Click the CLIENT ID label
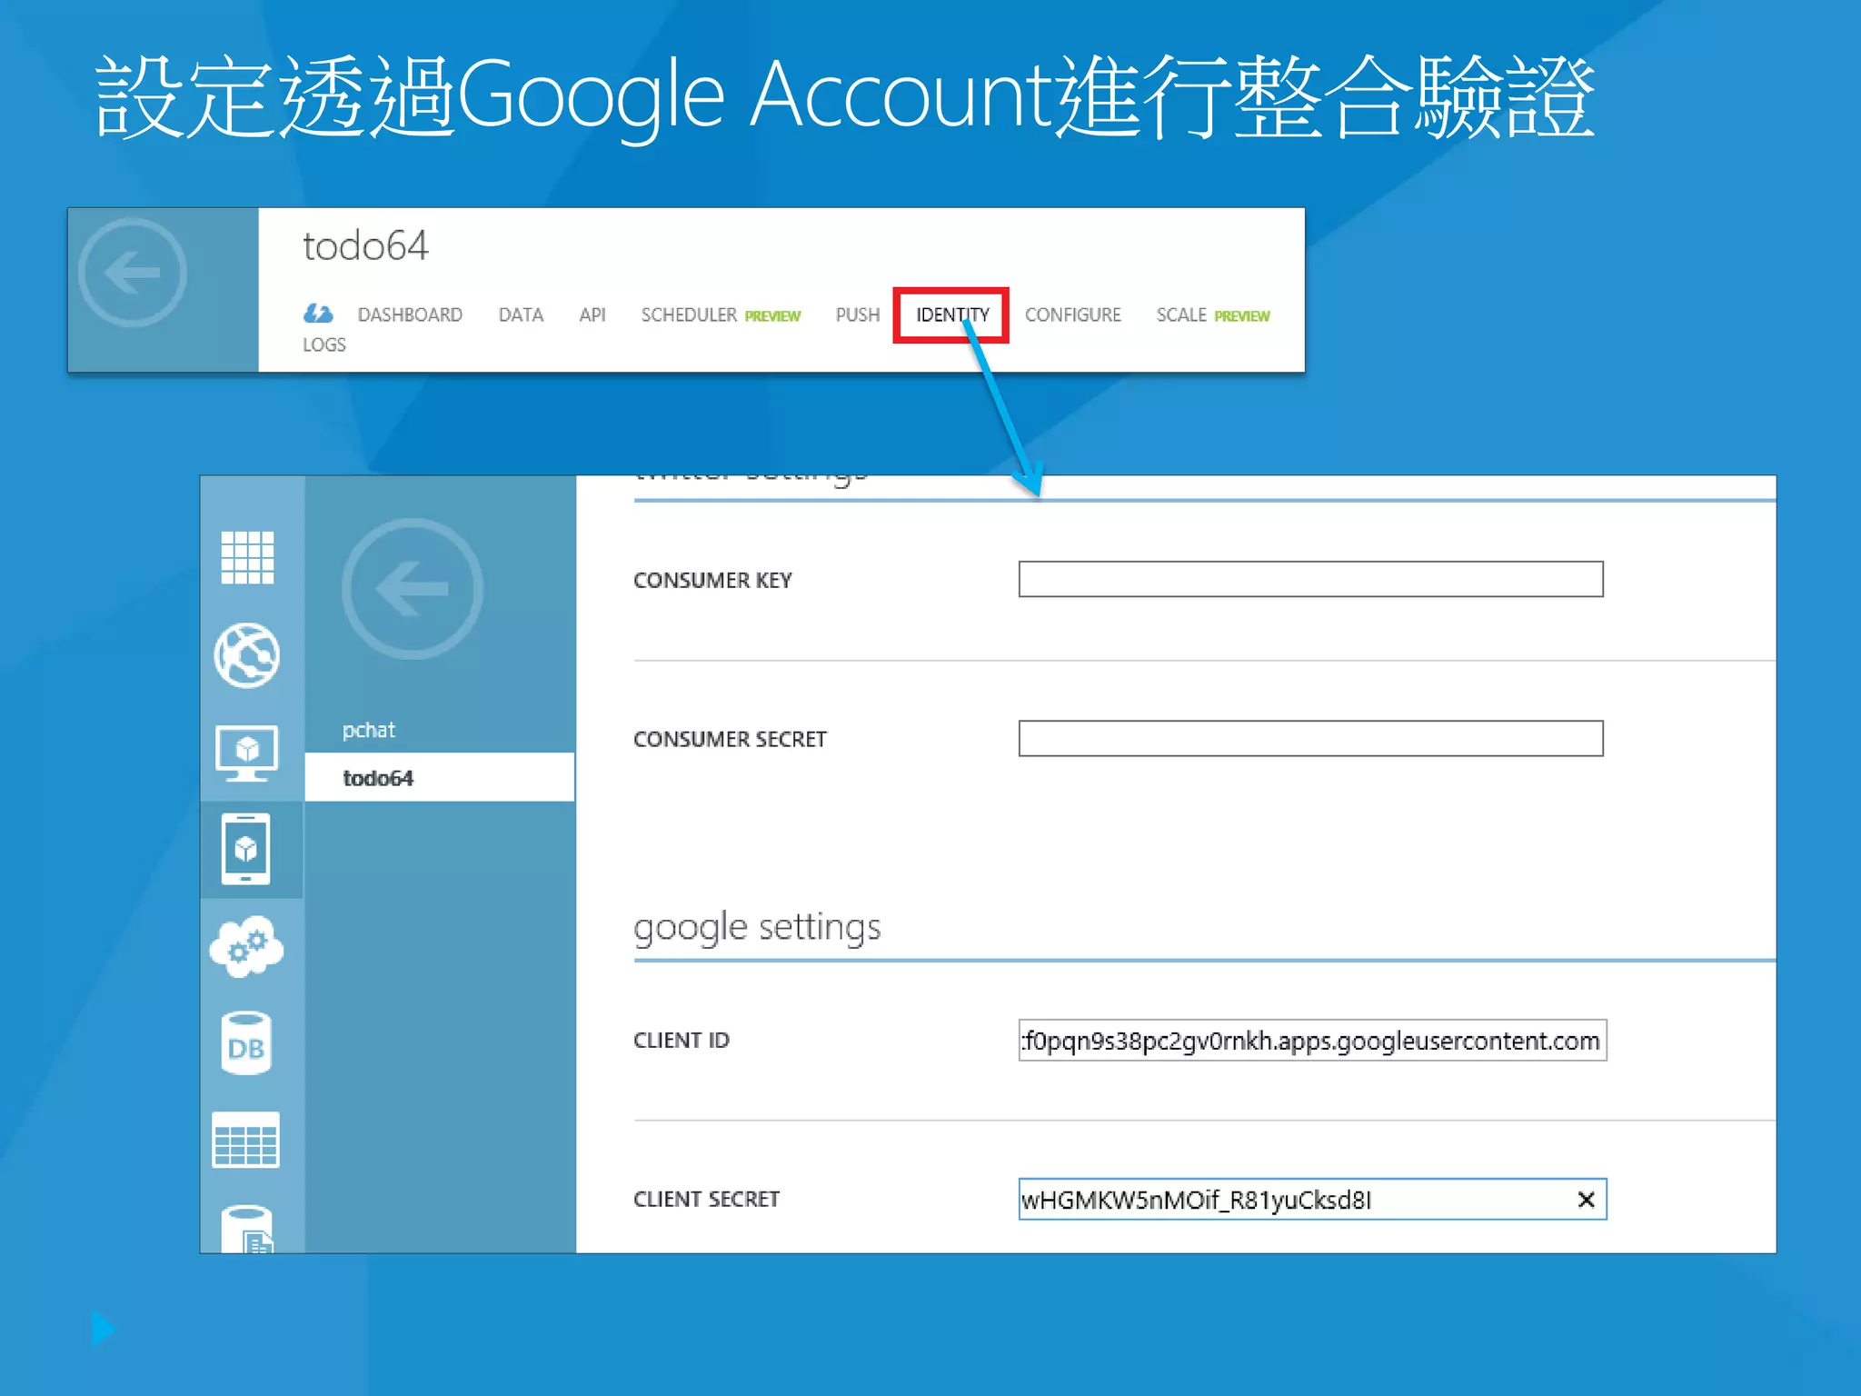The height and width of the screenshot is (1396, 1861). click(682, 1041)
